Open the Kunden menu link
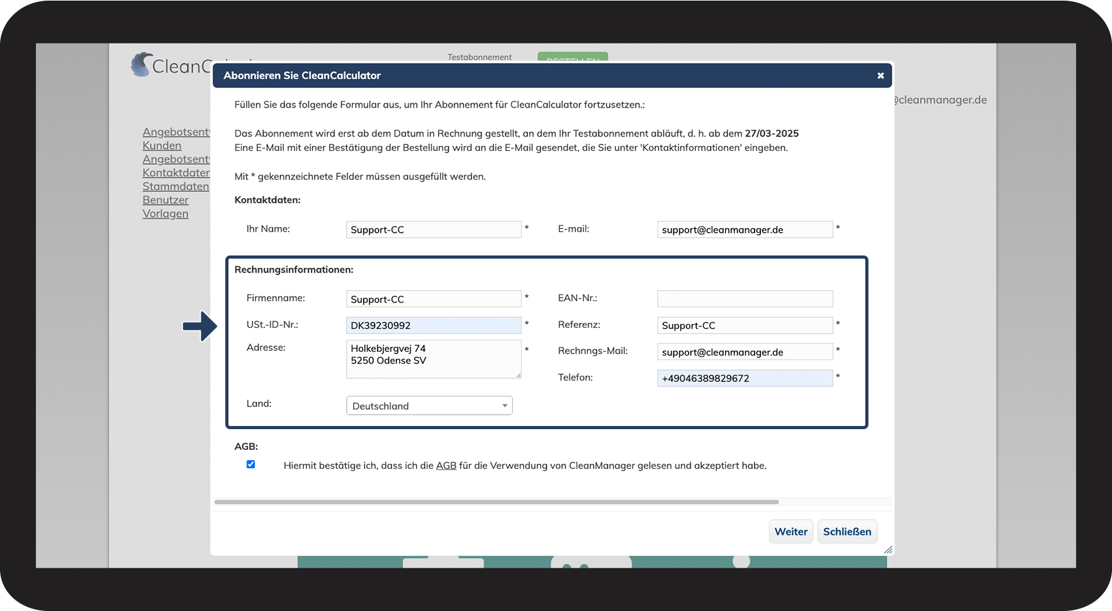This screenshot has height=611, width=1112. [x=162, y=145]
